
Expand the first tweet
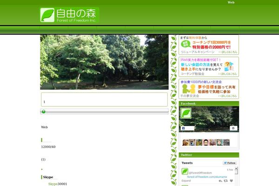(186, 181)
